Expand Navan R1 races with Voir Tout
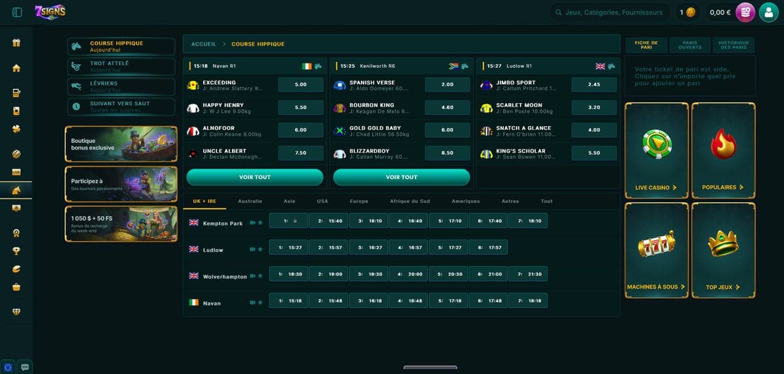Image resolution: width=784 pixels, height=374 pixels. 255,177
